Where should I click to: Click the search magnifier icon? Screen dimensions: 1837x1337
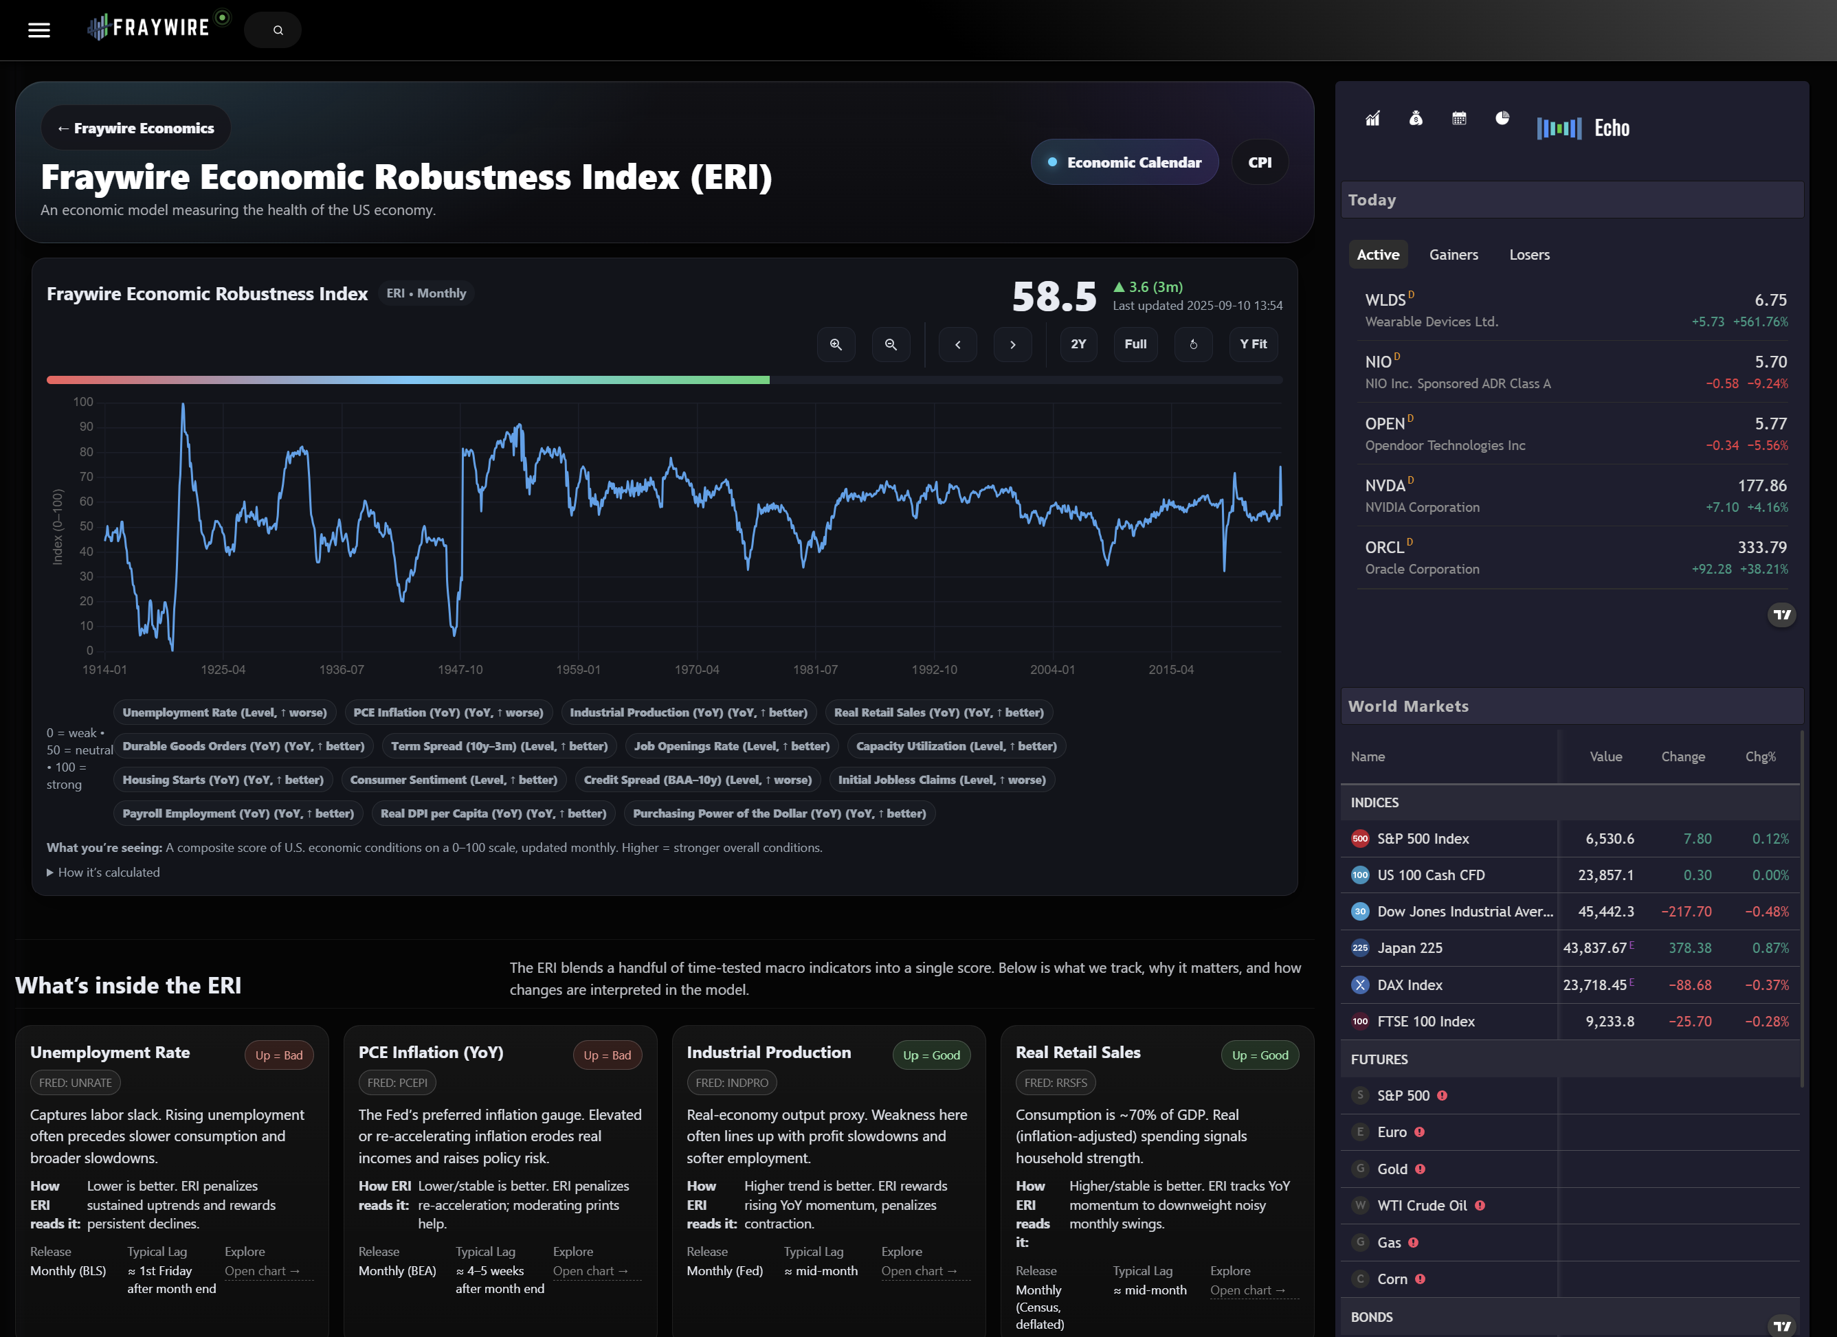click(278, 30)
